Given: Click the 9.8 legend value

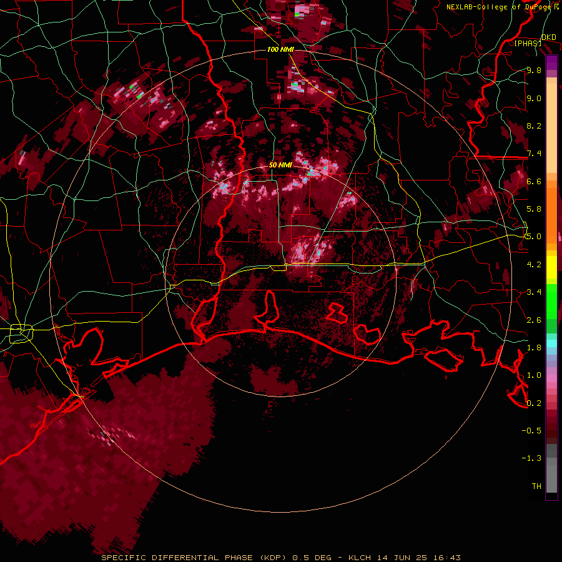Looking at the screenshot, I should click(x=534, y=70).
